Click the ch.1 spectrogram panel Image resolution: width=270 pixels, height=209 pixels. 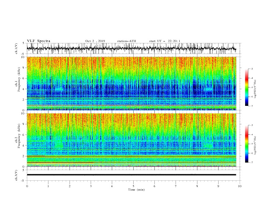pyautogui.click(x=131, y=83)
